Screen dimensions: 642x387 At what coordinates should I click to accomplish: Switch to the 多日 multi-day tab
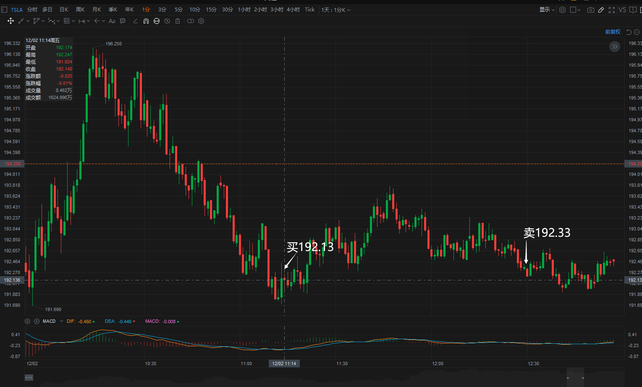[47, 10]
